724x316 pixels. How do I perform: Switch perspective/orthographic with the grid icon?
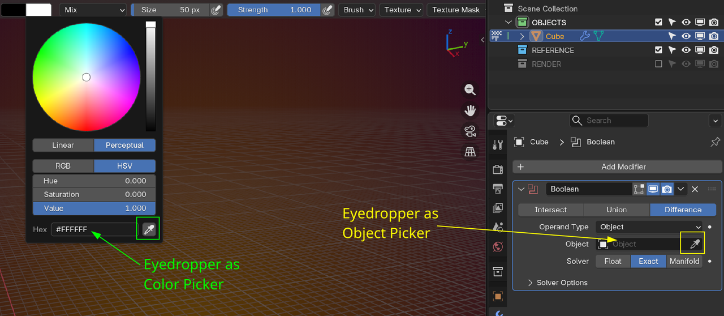point(470,152)
